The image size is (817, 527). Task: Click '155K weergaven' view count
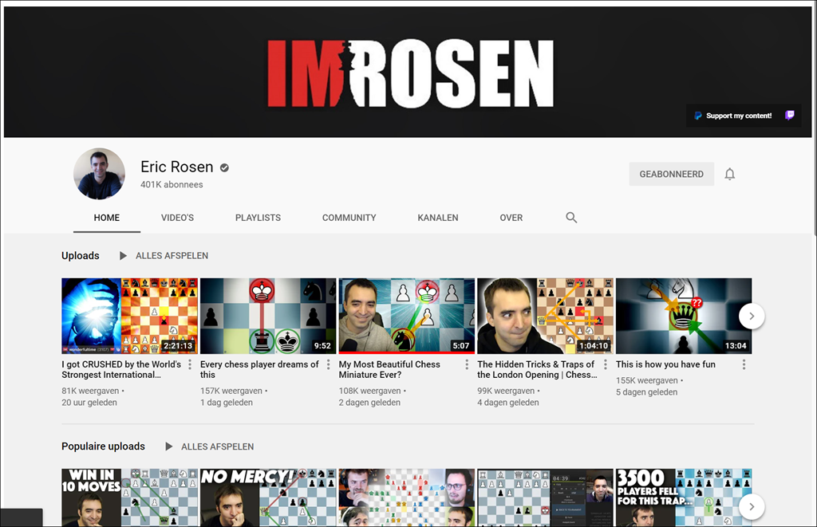[647, 380]
